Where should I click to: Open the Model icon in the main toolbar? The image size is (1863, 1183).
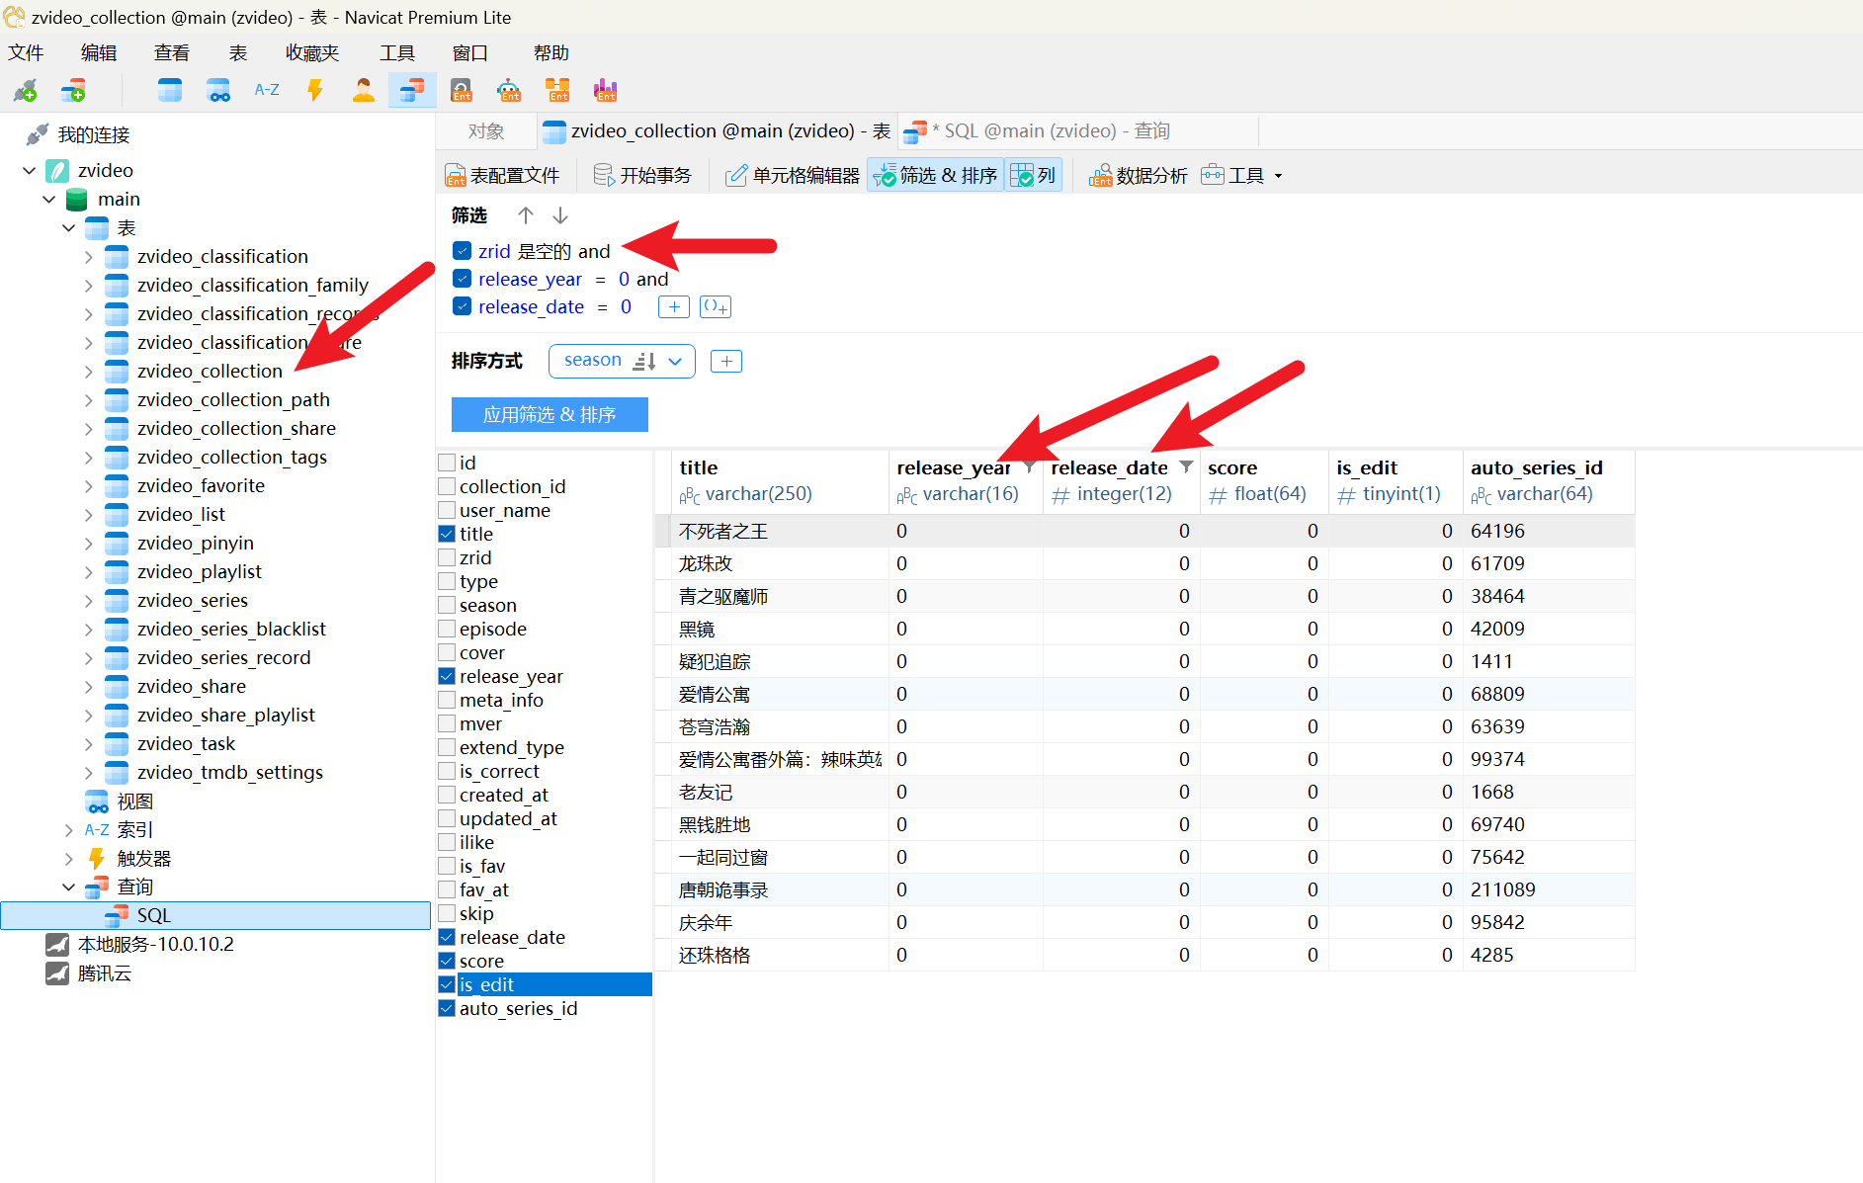(558, 91)
